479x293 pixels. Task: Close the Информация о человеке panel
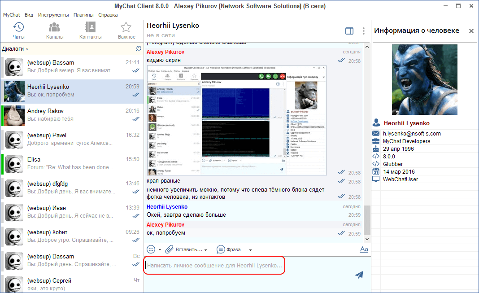point(471,31)
